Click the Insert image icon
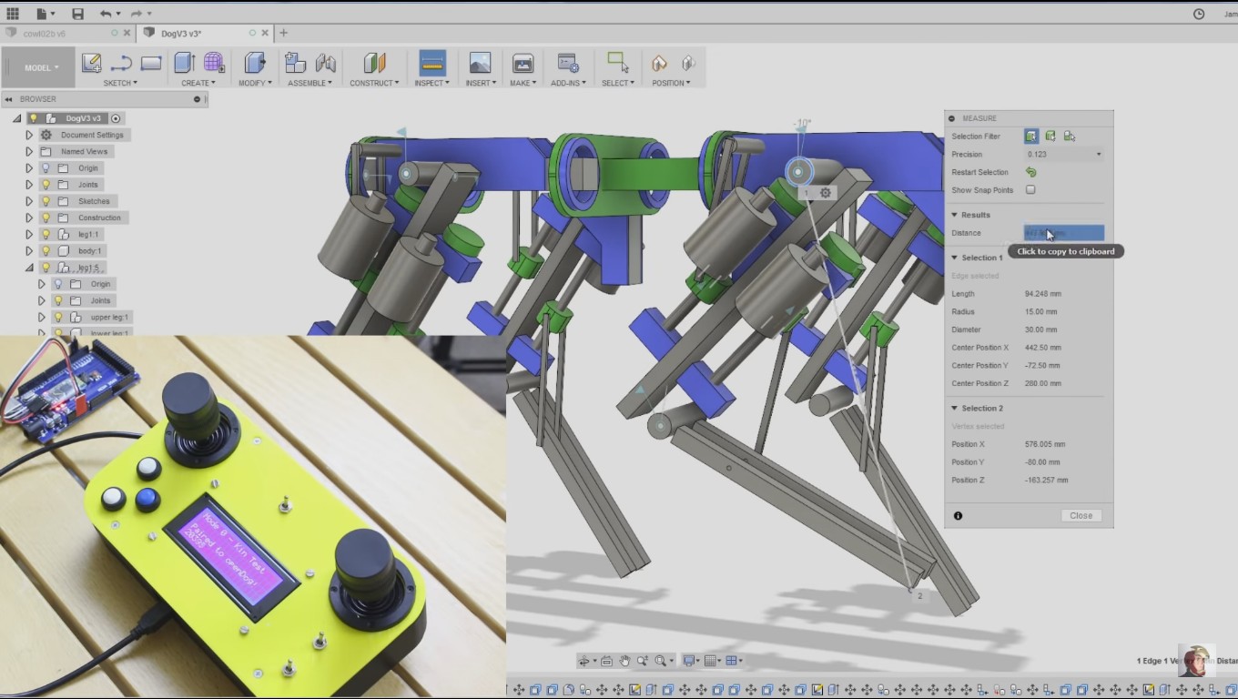The width and height of the screenshot is (1238, 699). tap(480, 63)
